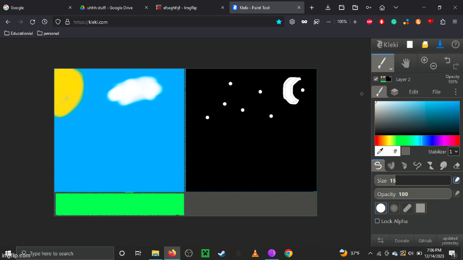Open hex color input with # button
The image size is (463, 260).
click(x=395, y=151)
